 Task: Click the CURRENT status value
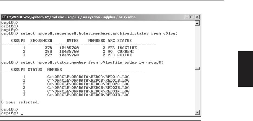coord(126,51)
